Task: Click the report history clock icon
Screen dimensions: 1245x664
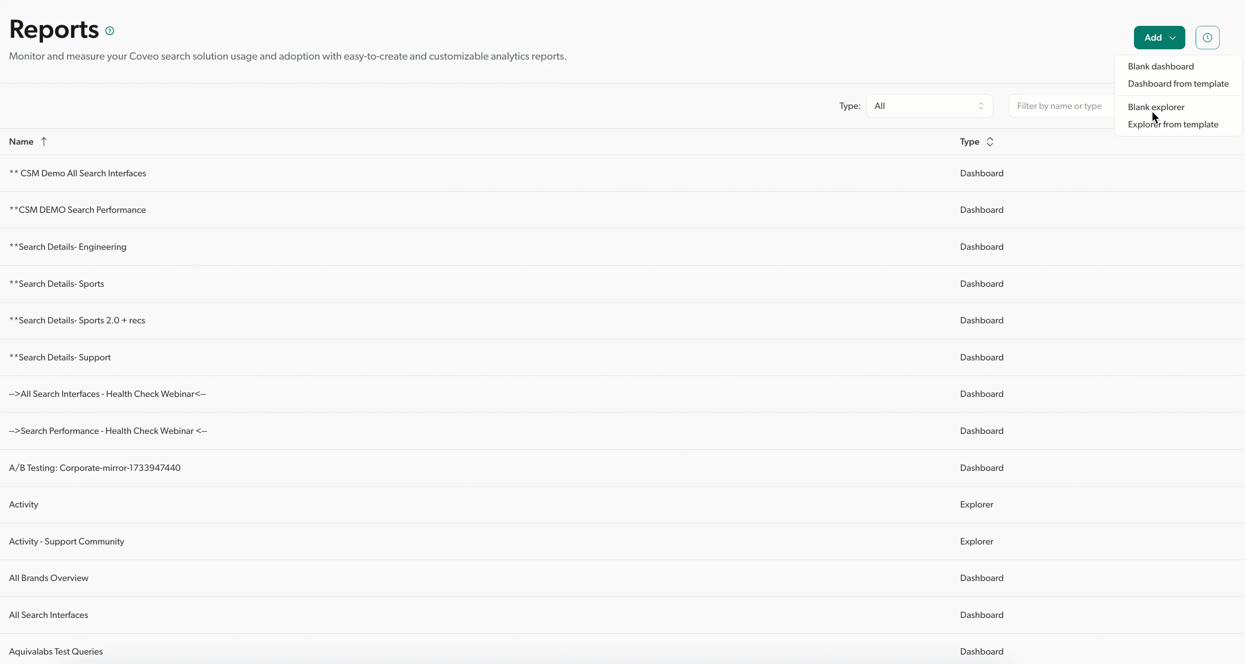Action: (x=1207, y=37)
